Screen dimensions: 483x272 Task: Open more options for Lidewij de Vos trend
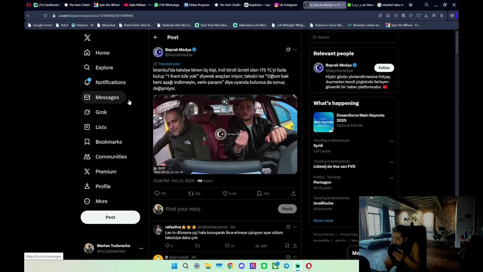point(392,162)
